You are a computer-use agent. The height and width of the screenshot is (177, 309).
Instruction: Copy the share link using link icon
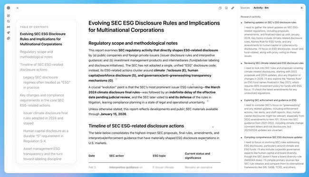[x=232, y=8]
